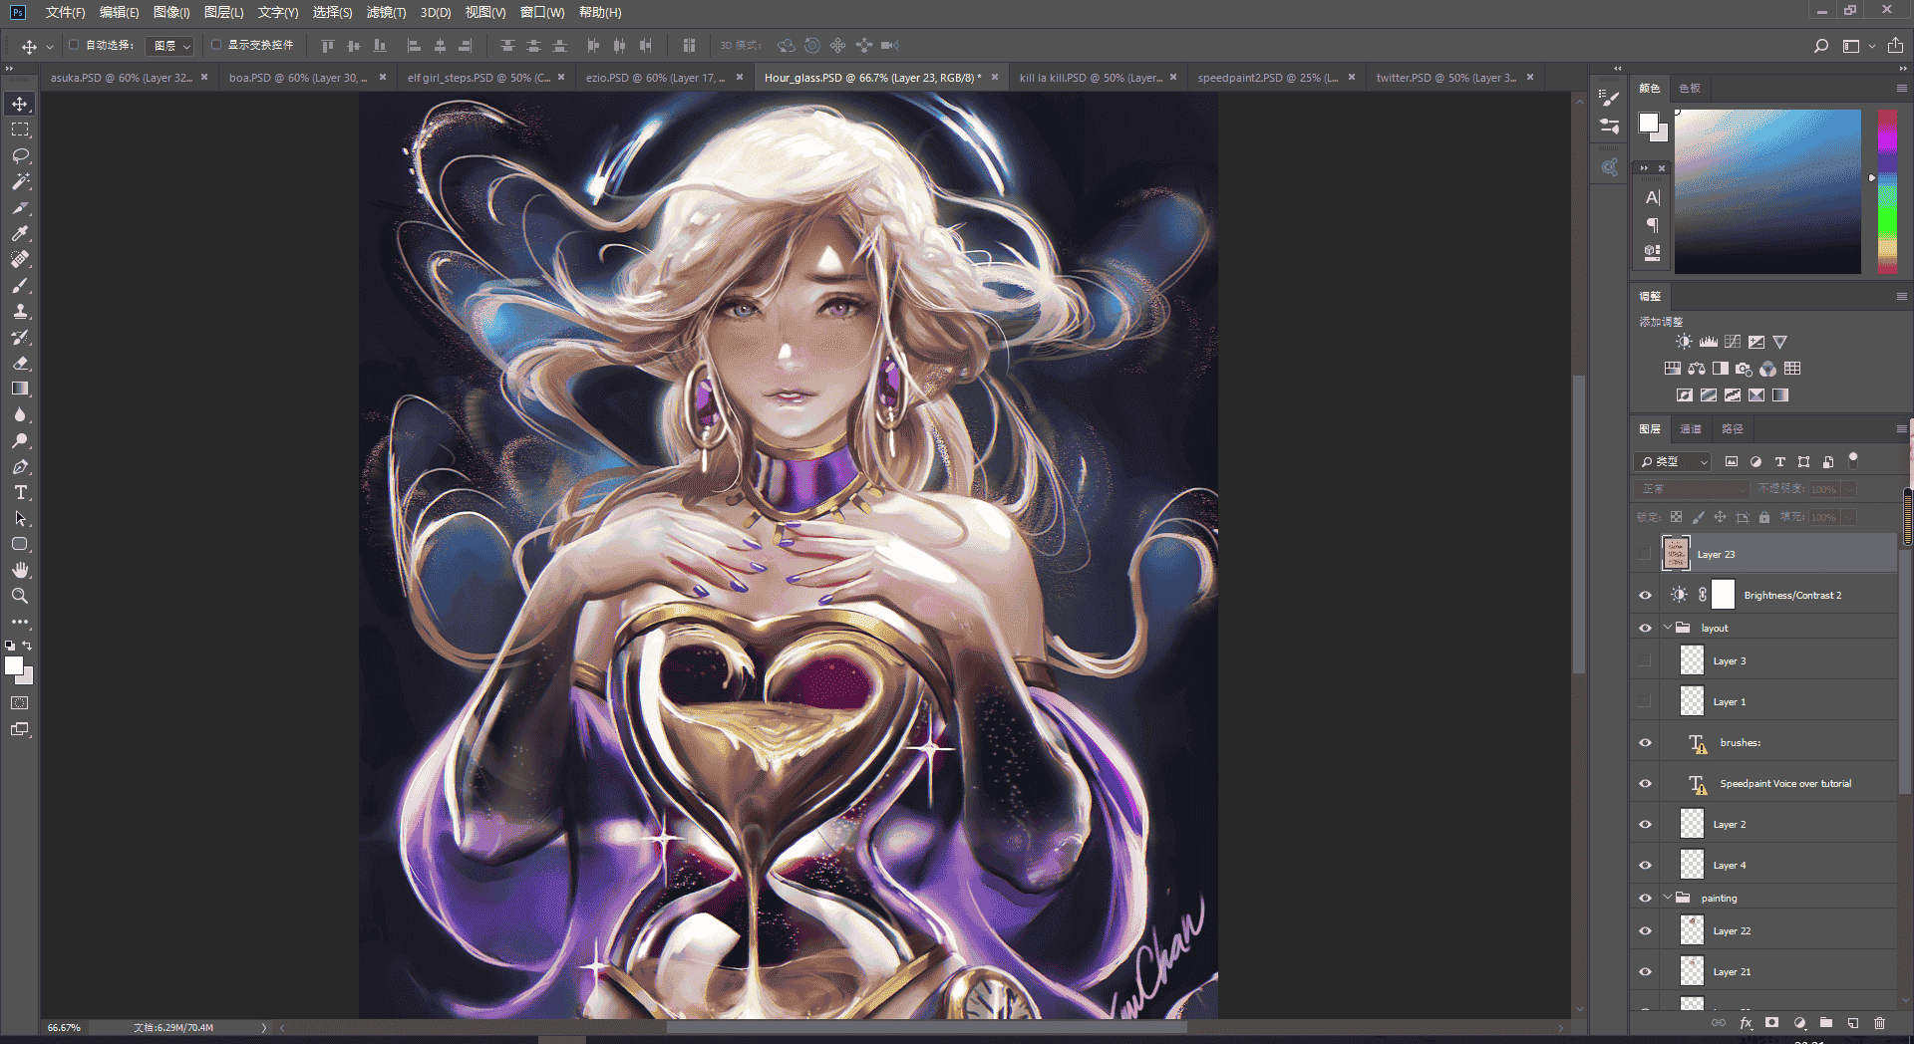This screenshot has width=1914, height=1044.
Task: Select the Pen tool
Action: [x=20, y=466]
